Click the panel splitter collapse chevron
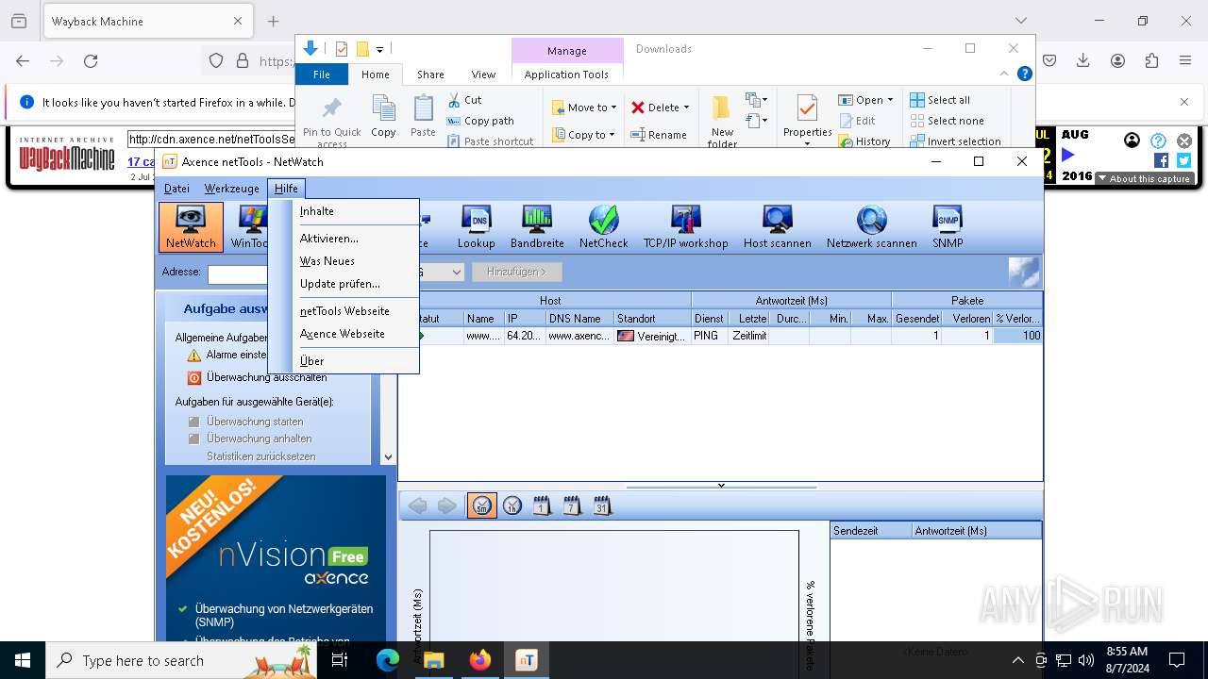Viewport: 1208px width, 679px height. 721,487
